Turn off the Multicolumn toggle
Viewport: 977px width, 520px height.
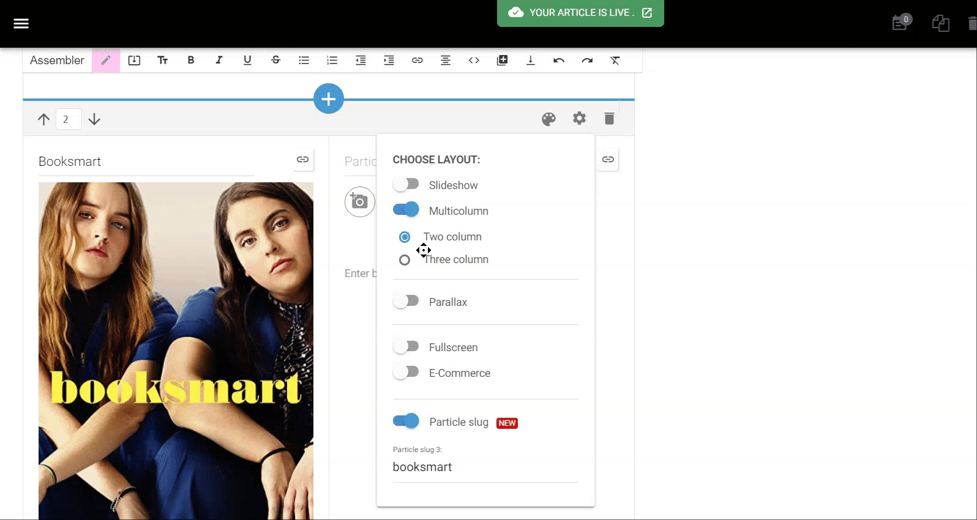pyautogui.click(x=406, y=210)
